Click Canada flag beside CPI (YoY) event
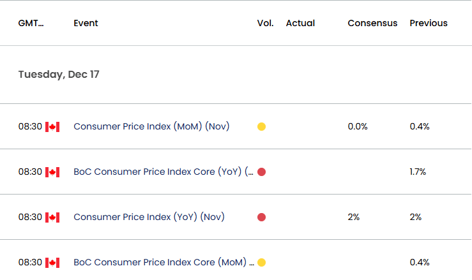 click(x=52, y=217)
